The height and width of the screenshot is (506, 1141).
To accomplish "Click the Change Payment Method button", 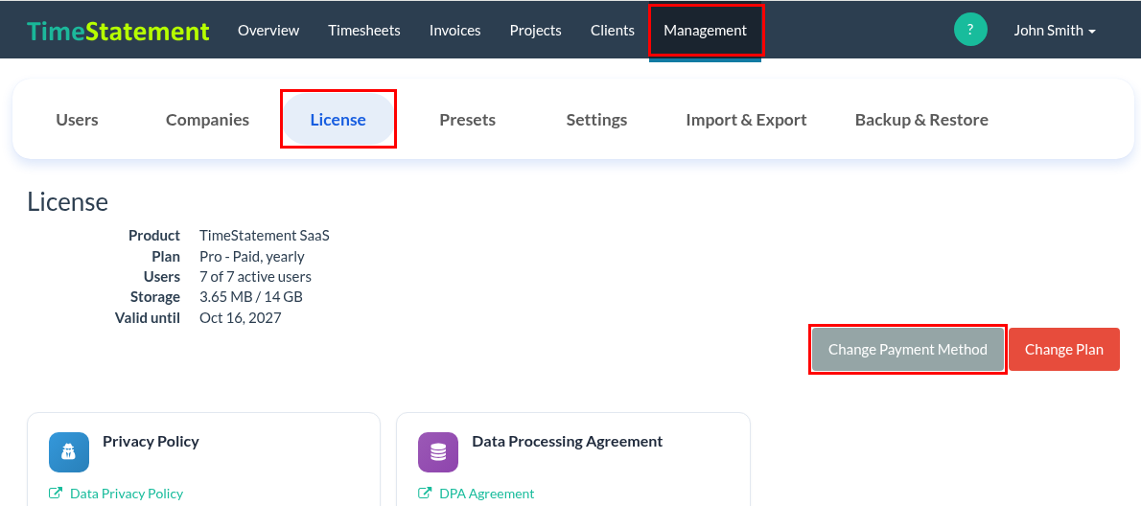I will pos(907,350).
